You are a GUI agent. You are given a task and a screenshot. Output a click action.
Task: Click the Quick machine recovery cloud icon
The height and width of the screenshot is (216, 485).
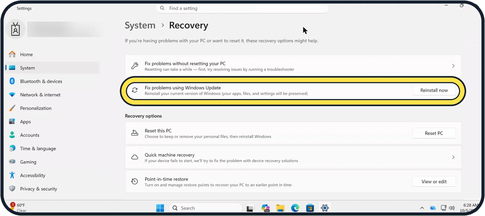coord(135,157)
